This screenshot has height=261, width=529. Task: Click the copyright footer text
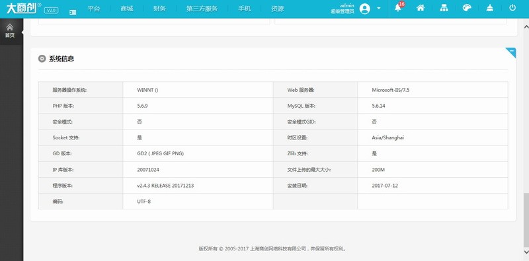[272, 249]
